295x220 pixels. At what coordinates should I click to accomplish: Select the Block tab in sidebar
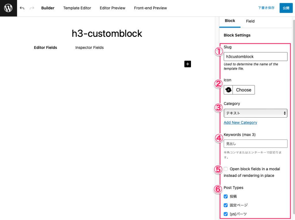point(230,21)
